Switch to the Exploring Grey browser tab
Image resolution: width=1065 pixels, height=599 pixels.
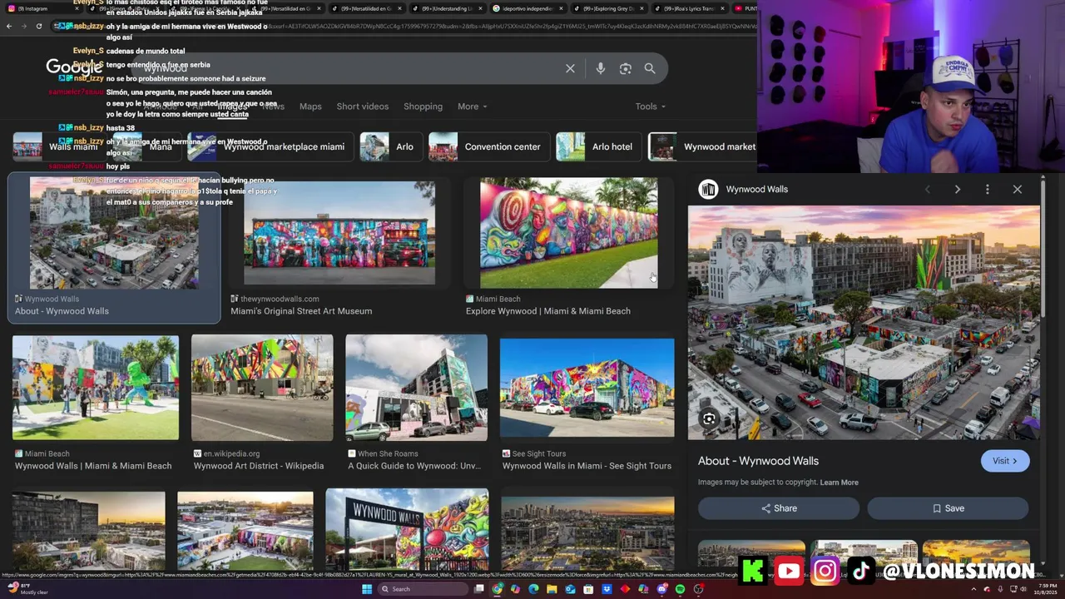pyautogui.click(x=608, y=8)
